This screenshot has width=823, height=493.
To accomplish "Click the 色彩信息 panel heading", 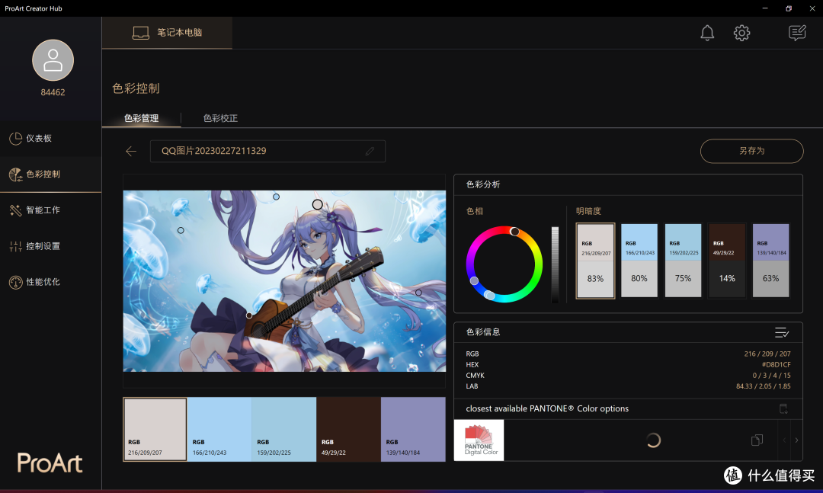I will coord(483,331).
